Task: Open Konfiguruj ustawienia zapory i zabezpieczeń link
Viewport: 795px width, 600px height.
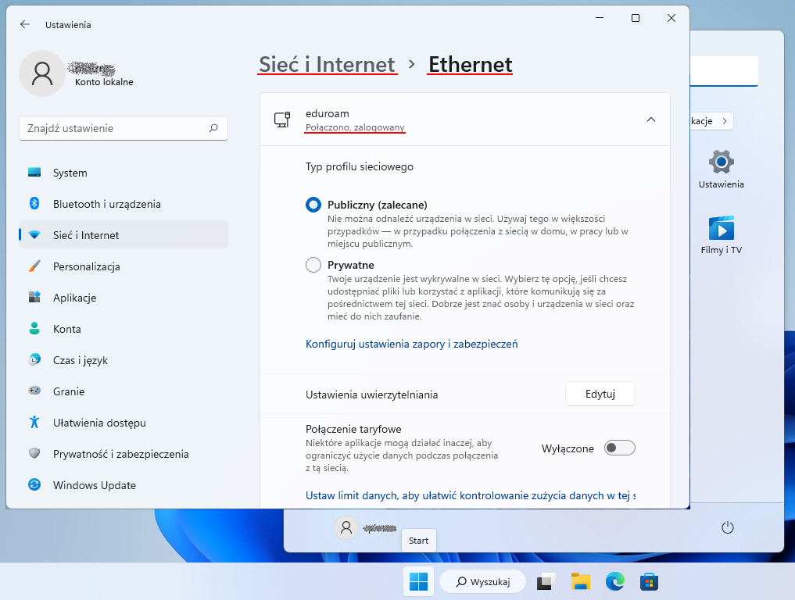Action: tap(411, 344)
